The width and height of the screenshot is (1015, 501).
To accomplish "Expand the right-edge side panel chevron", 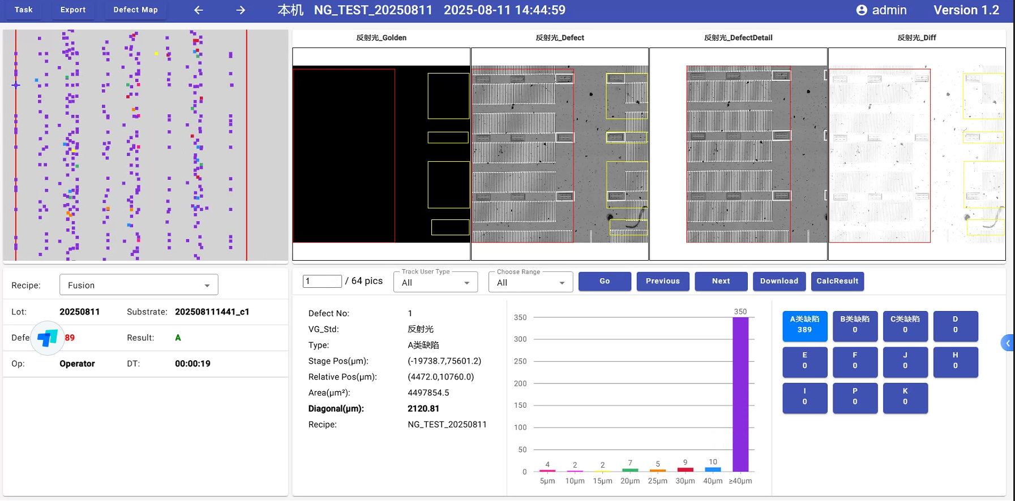I will [1007, 343].
